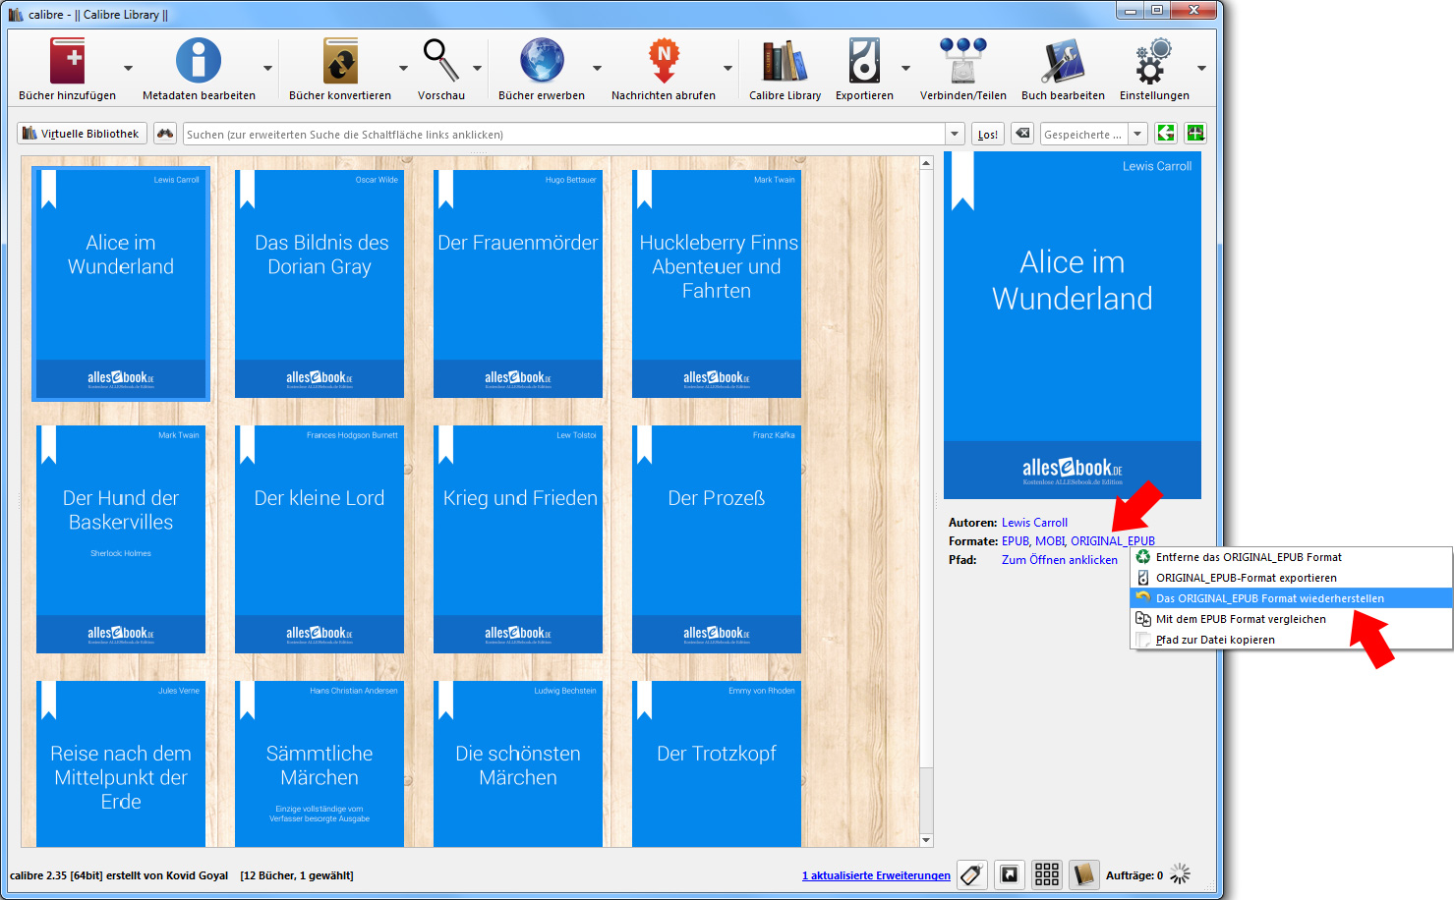The height and width of the screenshot is (900, 1454).
Task: Click the MOBI format link
Action: point(1050,541)
